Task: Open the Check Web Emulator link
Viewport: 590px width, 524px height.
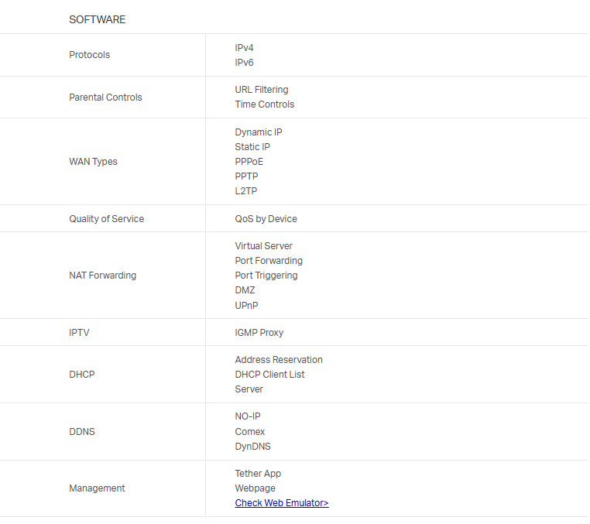Action: pyautogui.click(x=281, y=503)
